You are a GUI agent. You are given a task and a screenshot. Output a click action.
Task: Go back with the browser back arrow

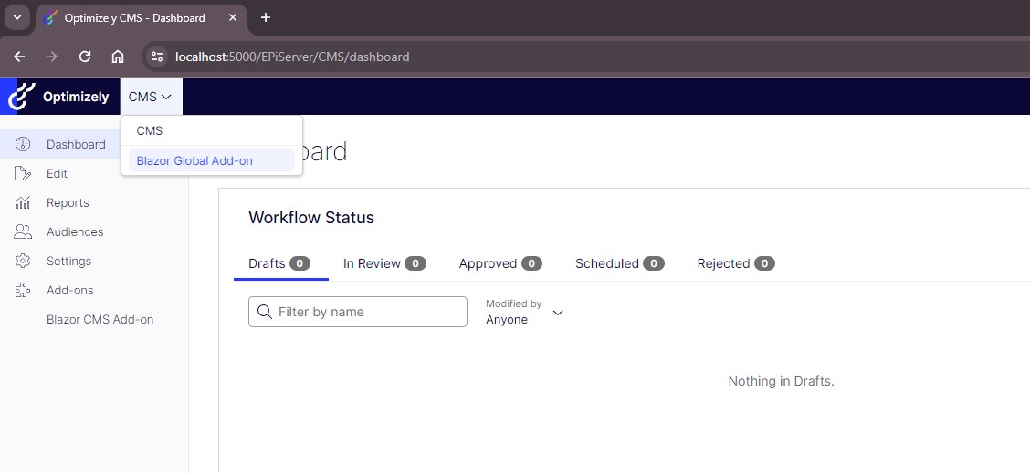19,57
